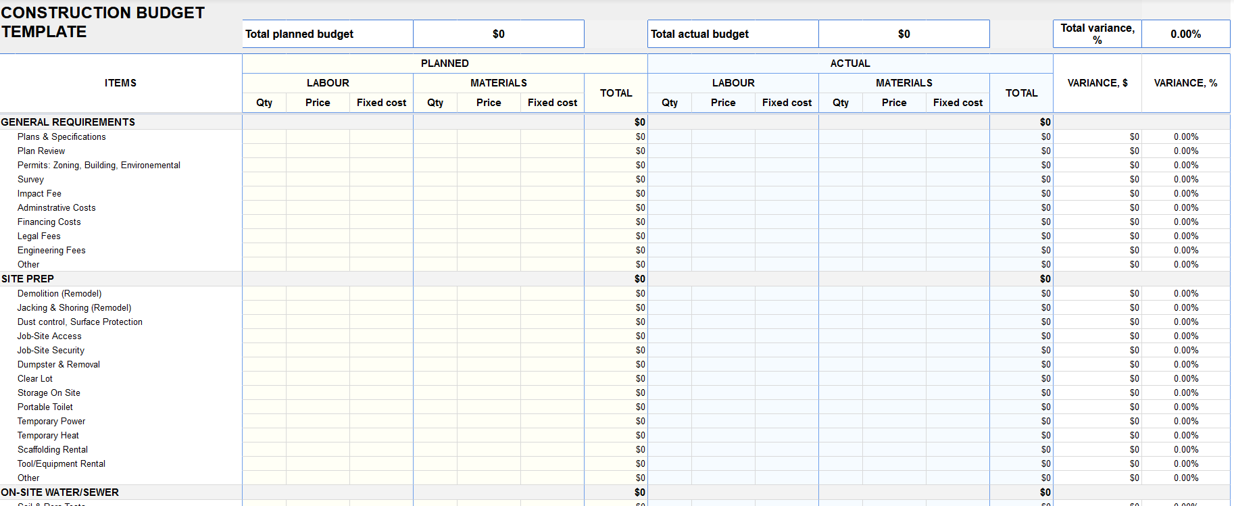Select the VARIANCE, % column header
The image size is (1234, 506).
click(x=1185, y=83)
